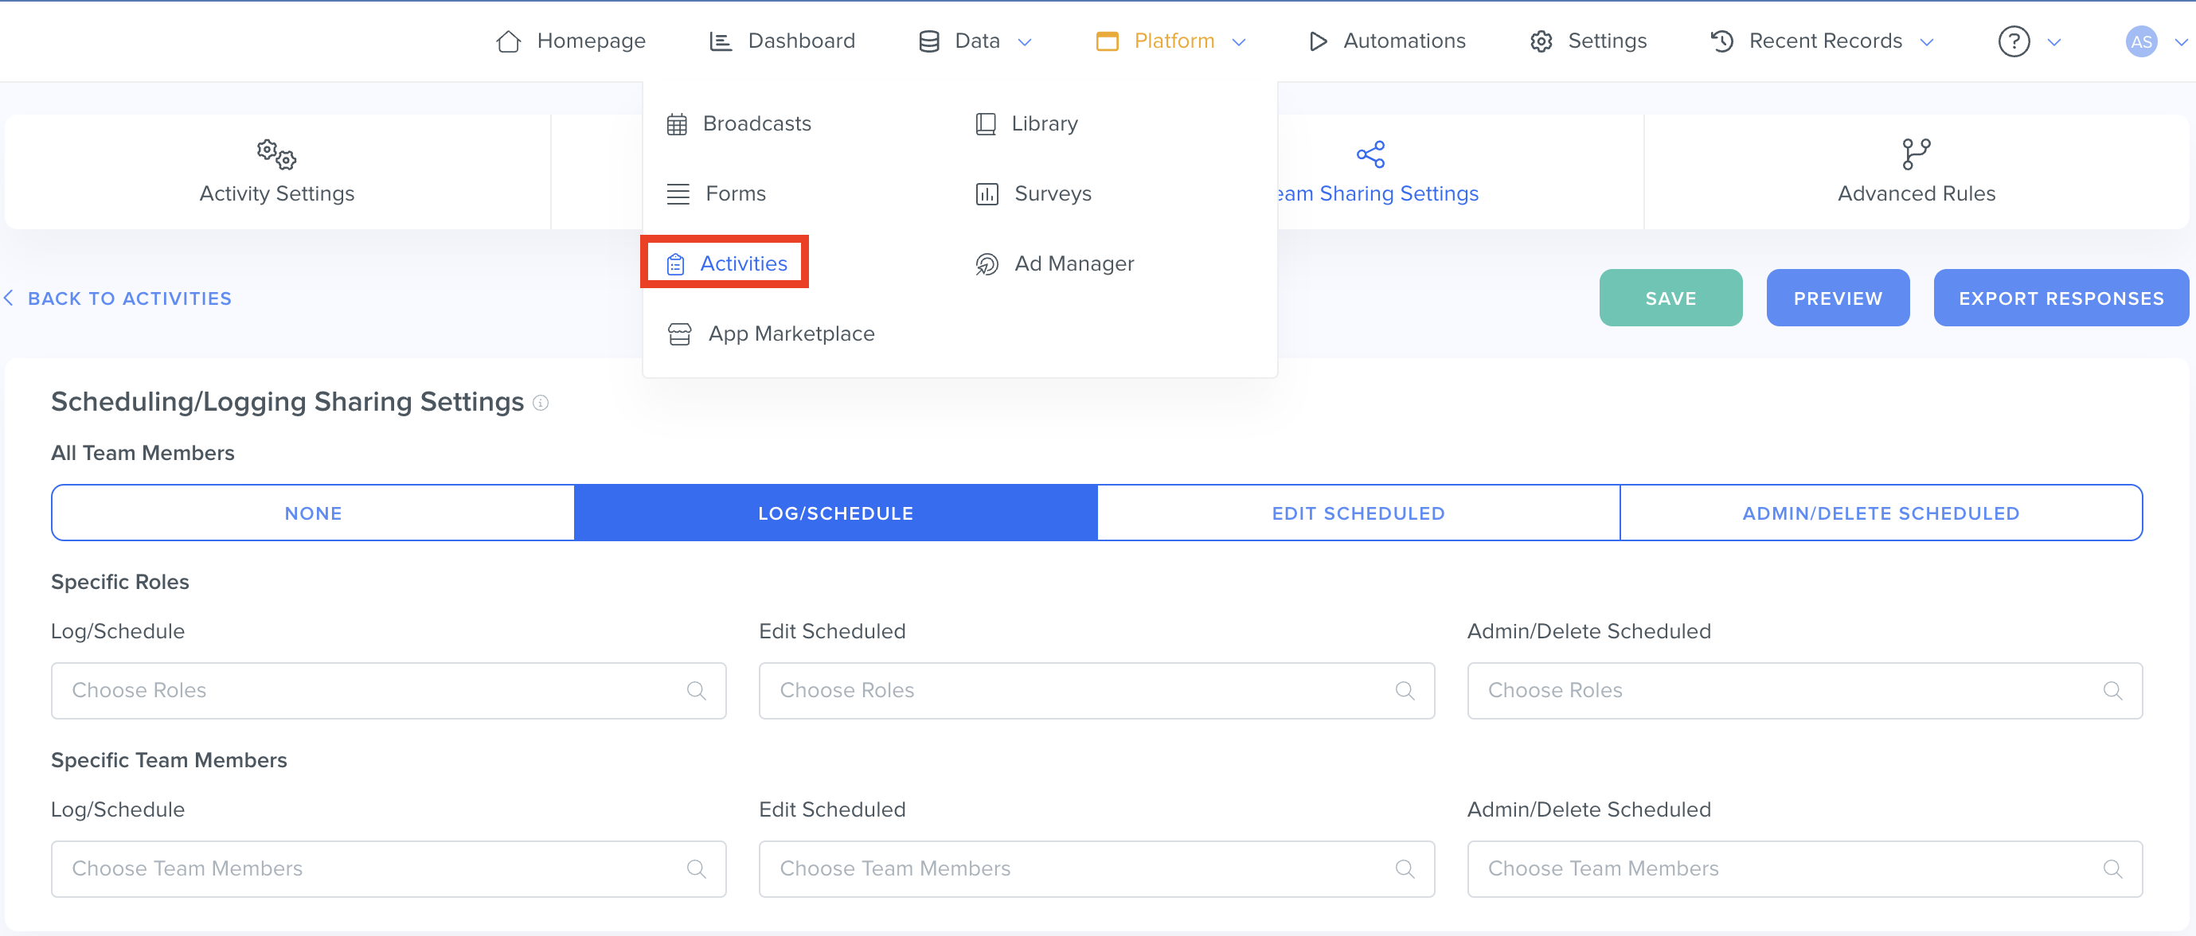Click the Dashboard chart icon
2196x936 pixels.
pyautogui.click(x=721, y=41)
